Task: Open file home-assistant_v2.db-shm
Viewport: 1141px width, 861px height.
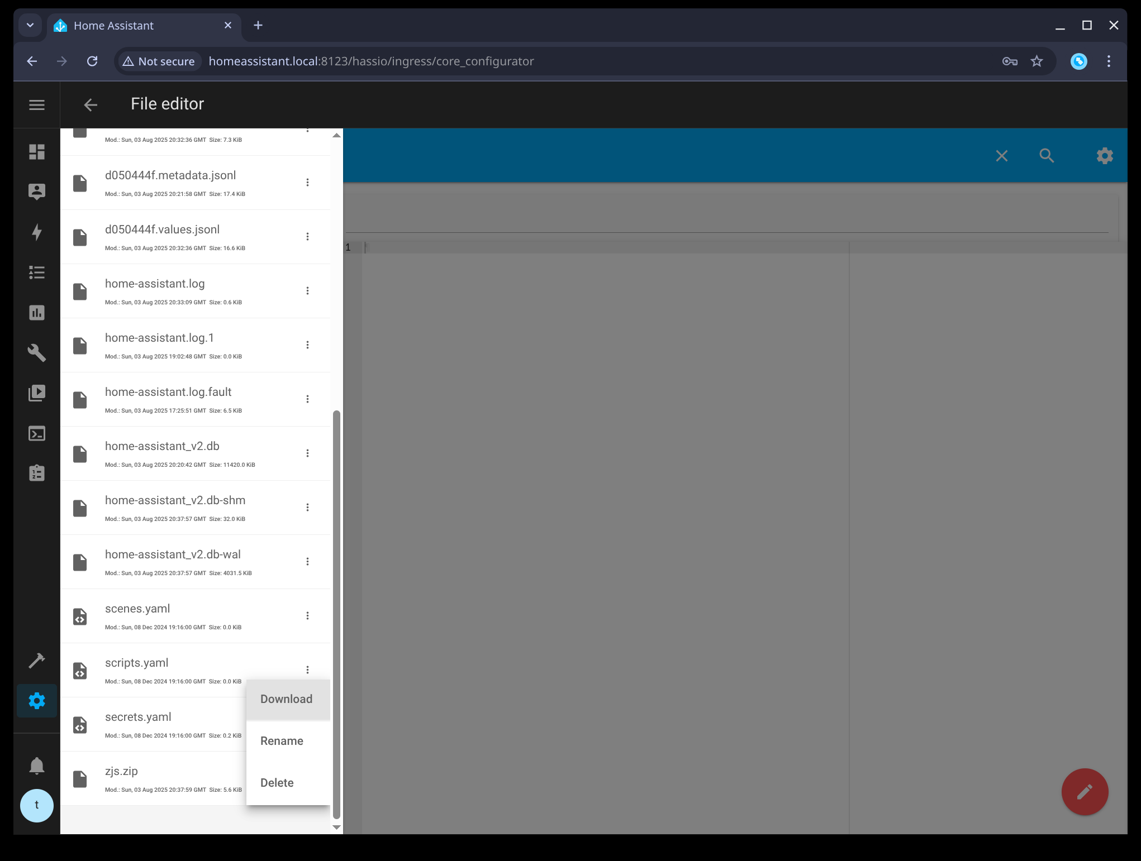Action: (196, 508)
